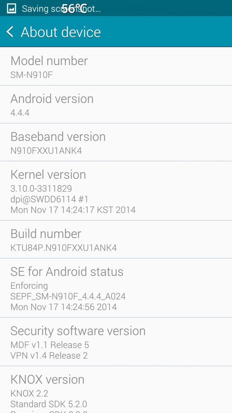Open the KNOX version item
Viewport: 232px width, 413px height.
(x=116, y=390)
